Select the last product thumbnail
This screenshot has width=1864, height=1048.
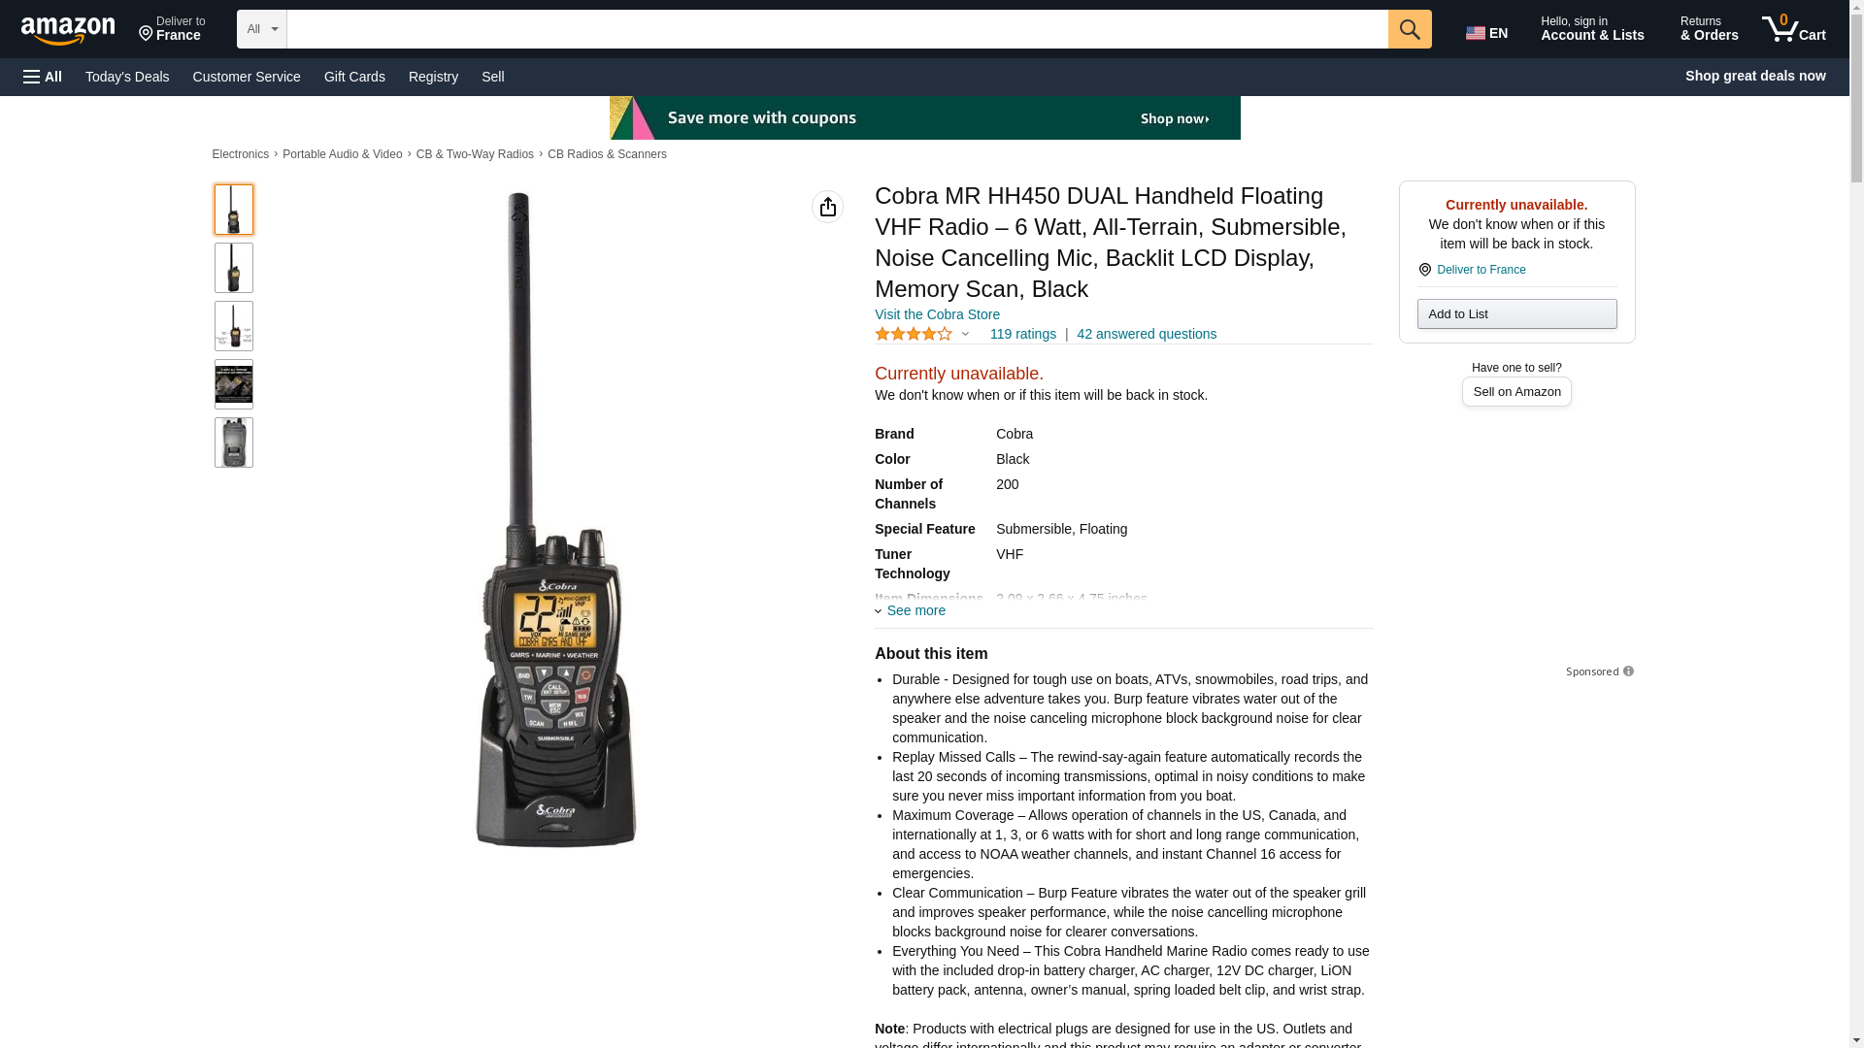coord(234,442)
